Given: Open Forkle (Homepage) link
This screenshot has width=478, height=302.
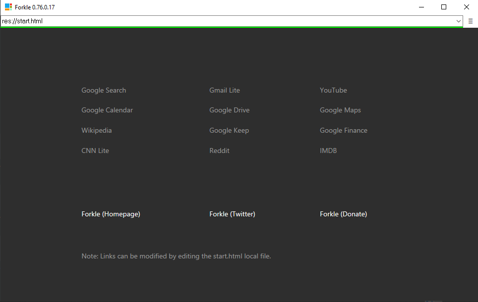Looking at the screenshot, I should 111,214.
